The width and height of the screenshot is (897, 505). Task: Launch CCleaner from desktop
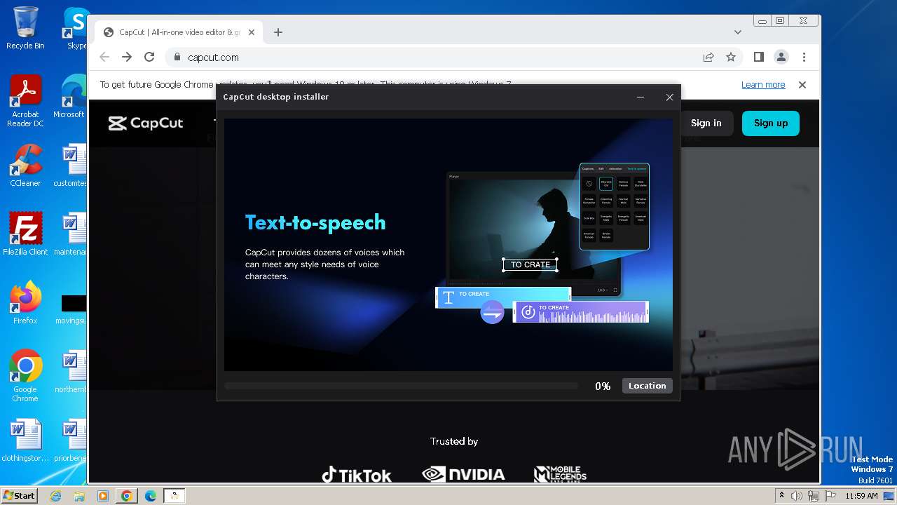[25, 166]
